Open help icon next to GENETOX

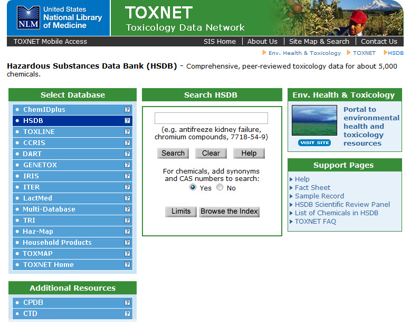[127, 165]
